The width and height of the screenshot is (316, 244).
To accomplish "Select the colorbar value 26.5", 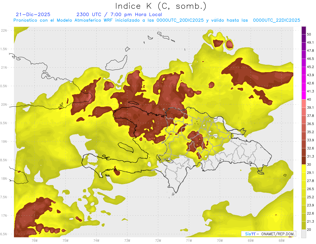I will tap(311, 189).
